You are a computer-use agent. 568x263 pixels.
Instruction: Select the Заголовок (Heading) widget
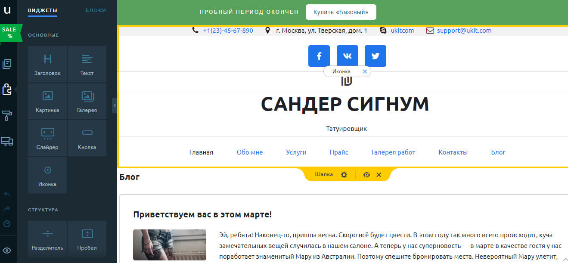47,64
